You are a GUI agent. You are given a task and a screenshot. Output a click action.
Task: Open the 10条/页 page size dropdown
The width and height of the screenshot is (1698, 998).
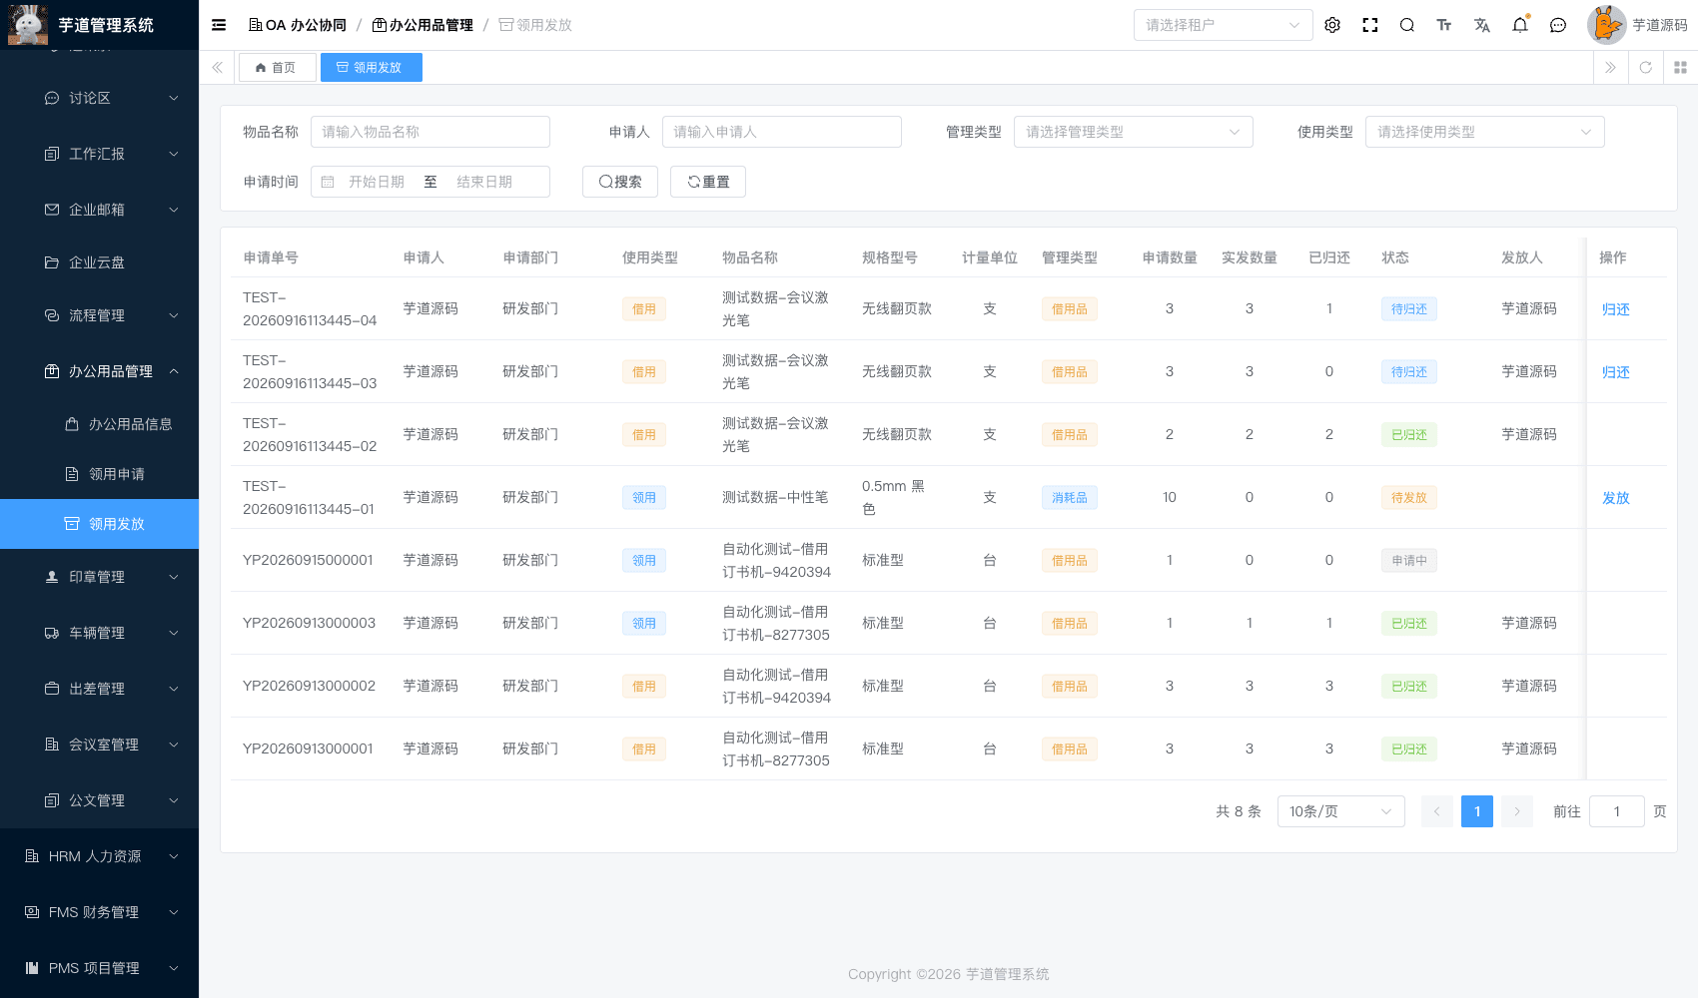[x=1341, y=811]
